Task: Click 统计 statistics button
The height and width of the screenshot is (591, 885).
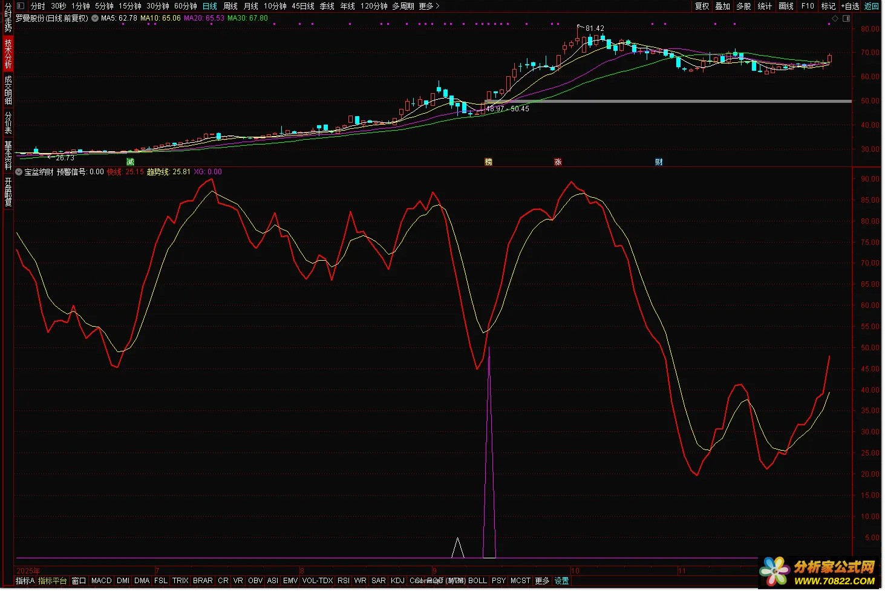Action: (x=765, y=6)
